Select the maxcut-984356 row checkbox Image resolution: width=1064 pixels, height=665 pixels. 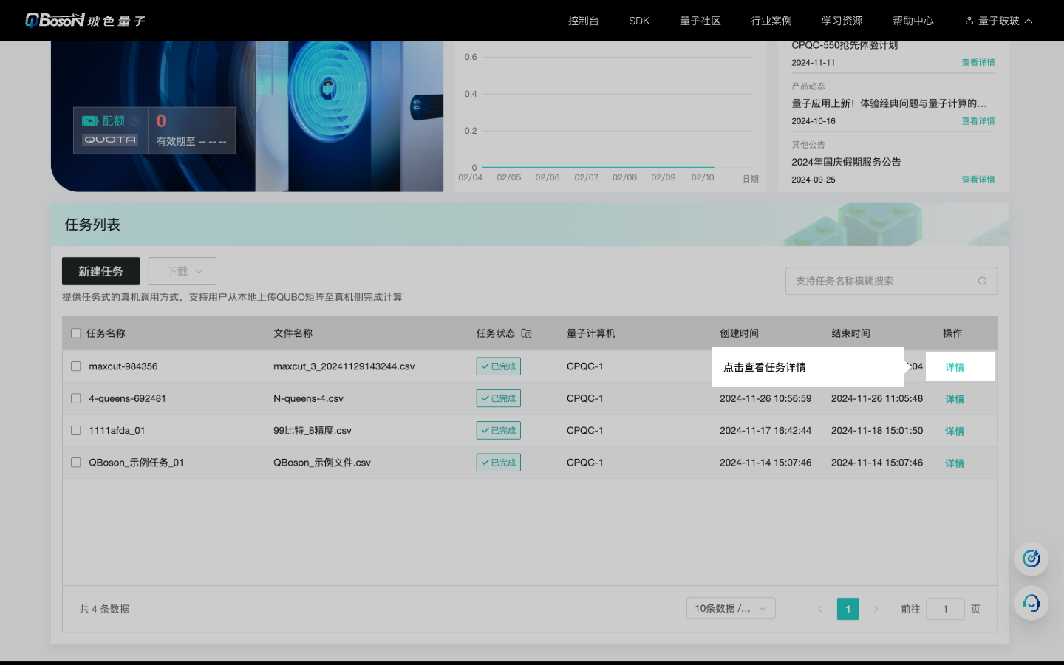tap(75, 366)
